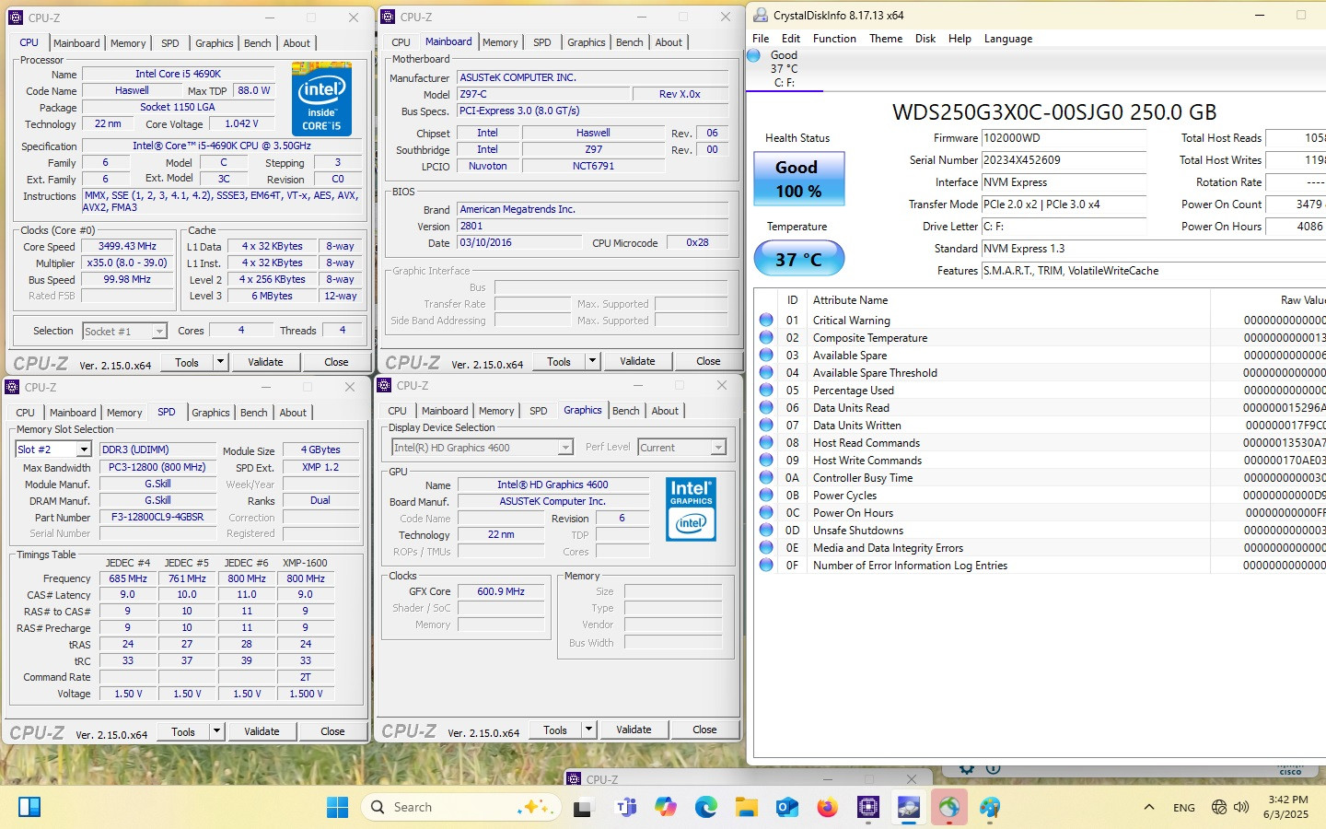Screen dimensions: 1326x829
Task: Click the ENG language indicator in tray
Action: coord(1184,808)
